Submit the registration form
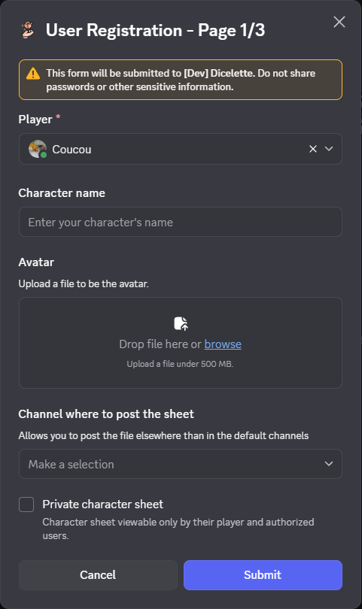This screenshot has width=362, height=609. 263,575
